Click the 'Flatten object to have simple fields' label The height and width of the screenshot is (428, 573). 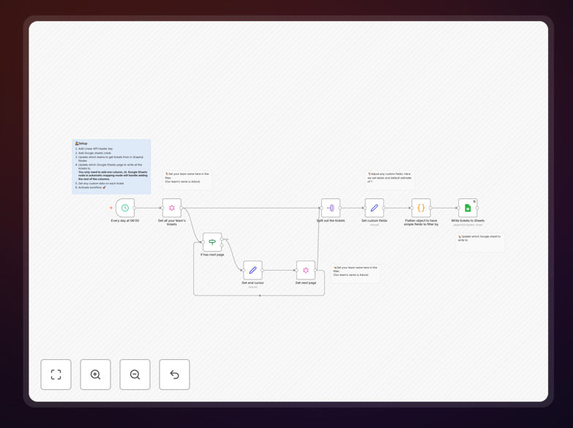421,222
